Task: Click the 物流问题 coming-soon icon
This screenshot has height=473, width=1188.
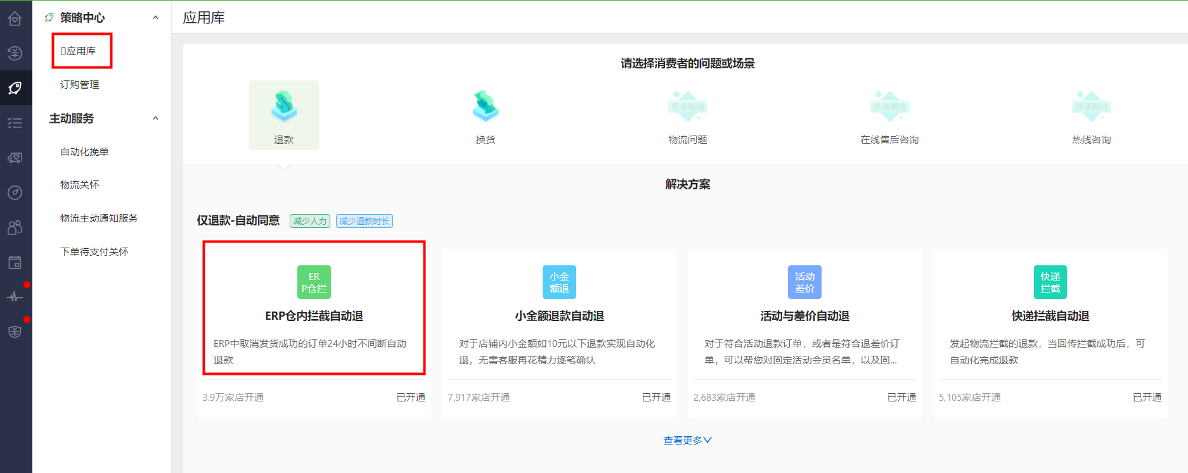Action: coord(688,106)
